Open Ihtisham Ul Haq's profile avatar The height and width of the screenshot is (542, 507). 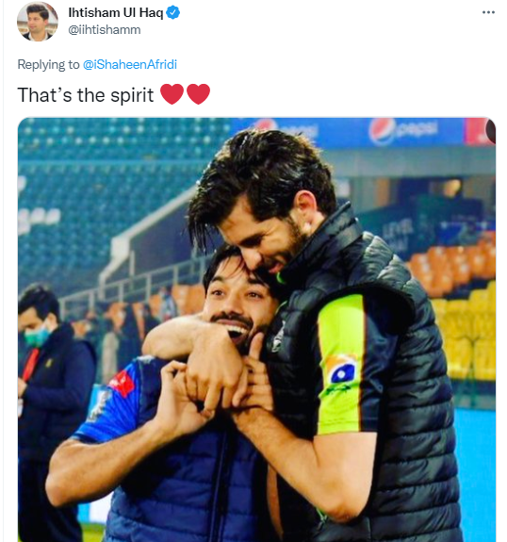[x=38, y=22]
